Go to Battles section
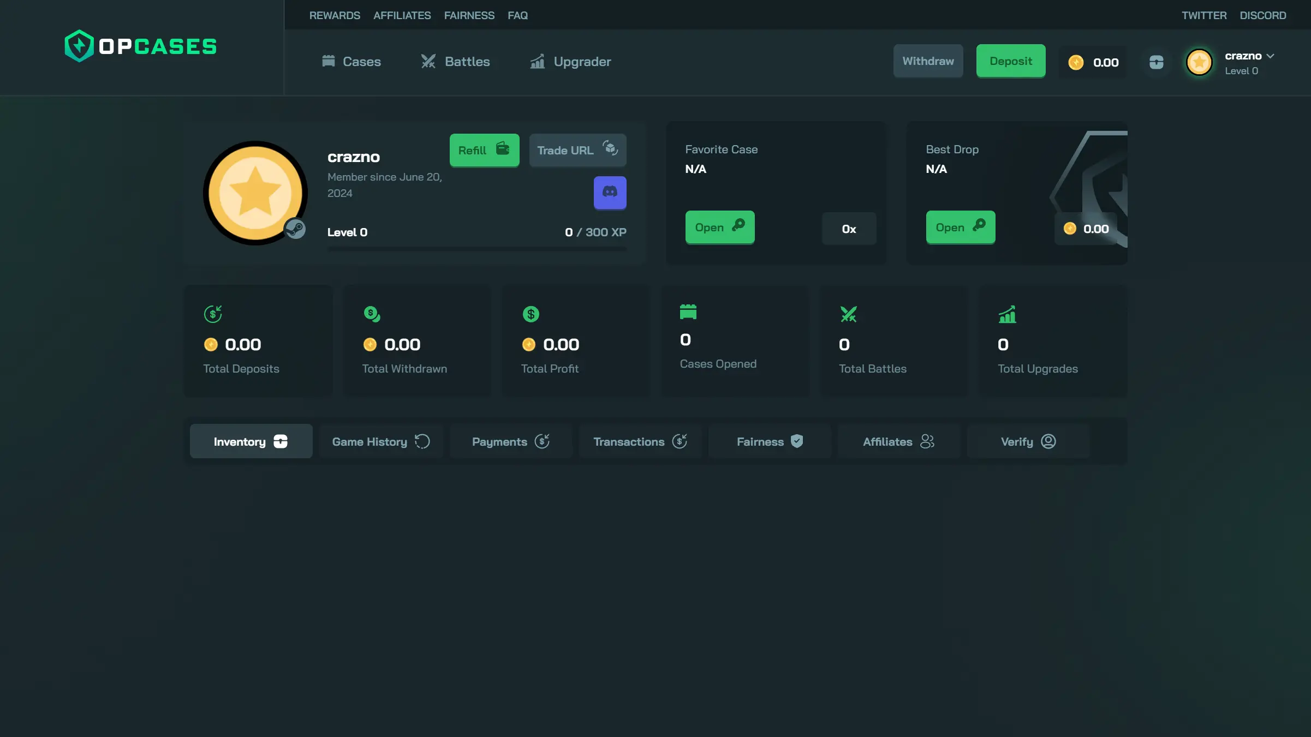 tap(455, 62)
